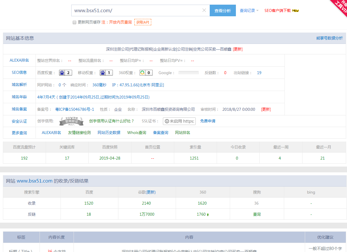Click the Baidu indexed count 1520
This screenshot has width=347, height=252.
(x=89, y=203)
